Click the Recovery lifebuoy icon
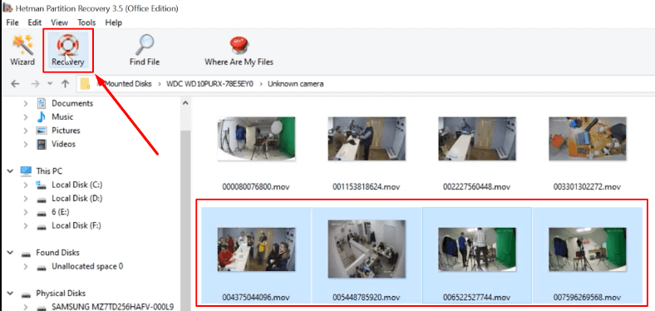This screenshot has width=655, height=311. (67, 45)
